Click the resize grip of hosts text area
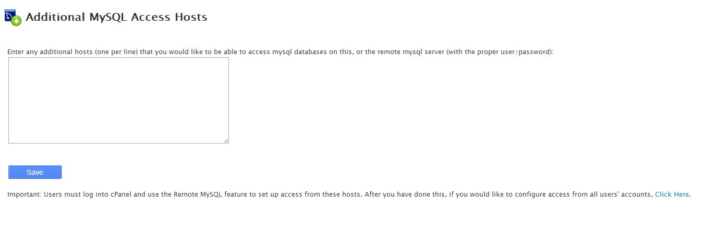Screen dimensions: 704x245 click(226, 140)
